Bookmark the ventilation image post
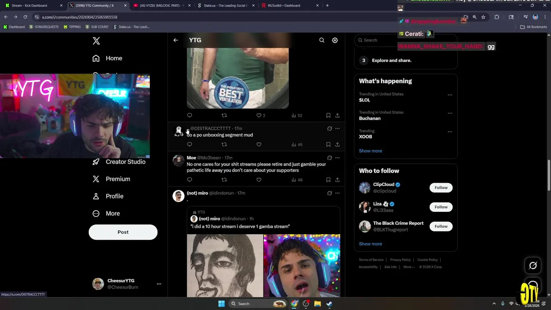 [328, 115]
